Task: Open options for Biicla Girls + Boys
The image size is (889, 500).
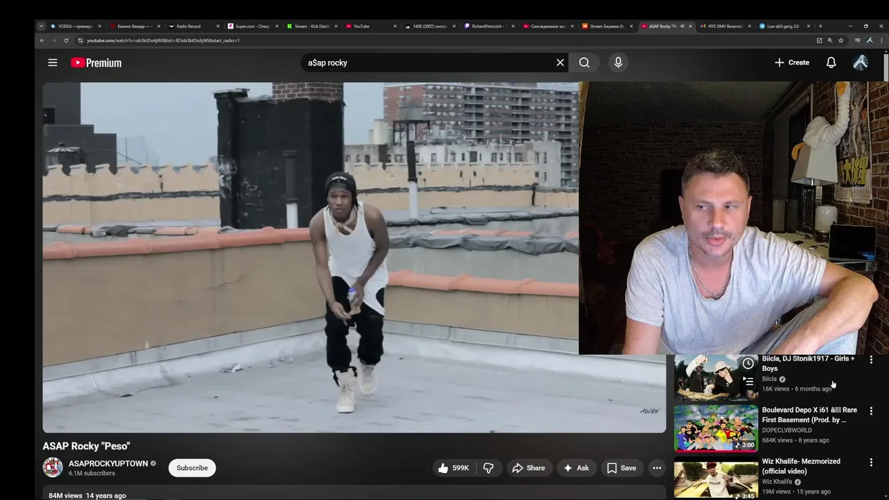Action: (x=871, y=360)
